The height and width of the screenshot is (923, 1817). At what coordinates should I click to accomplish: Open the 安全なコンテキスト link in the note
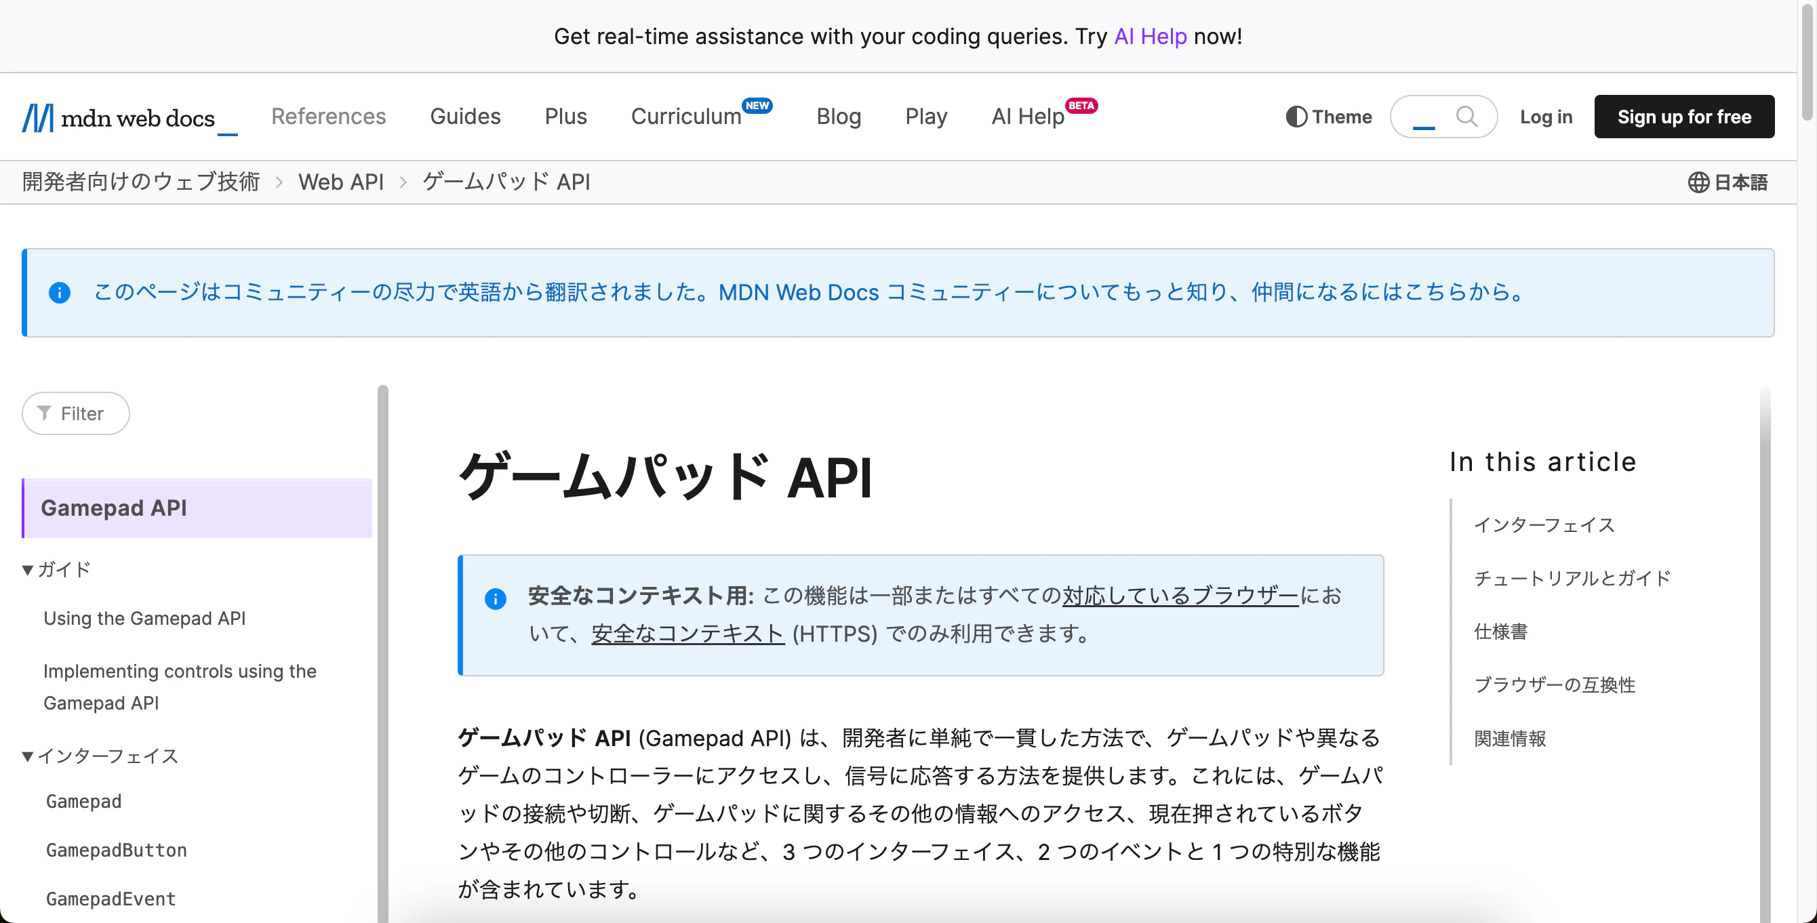click(687, 634)
